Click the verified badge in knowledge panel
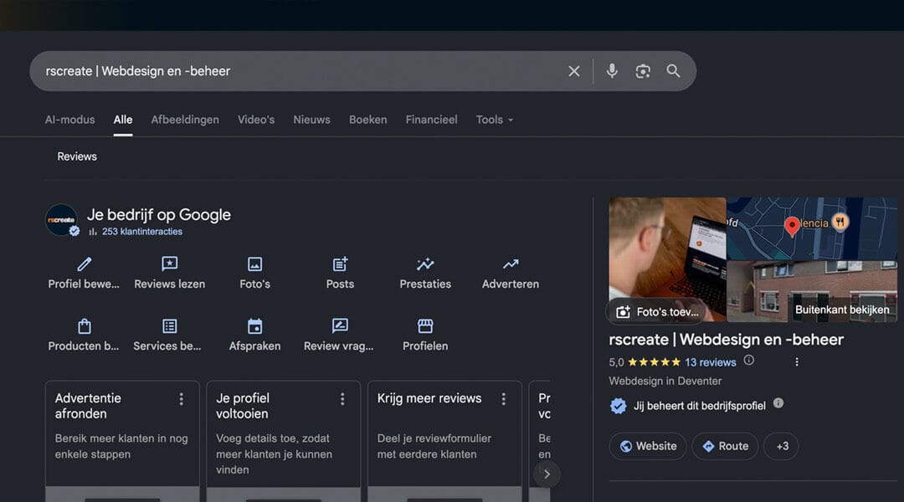Screen dimensions: 904x502 (x=618, y=406)
